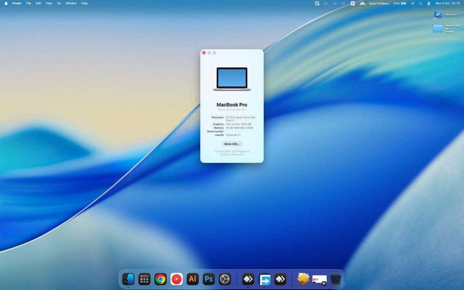Open Finder from the Dock
The width and height of the screenshot is (464, 290).
[x=128, y=279]
